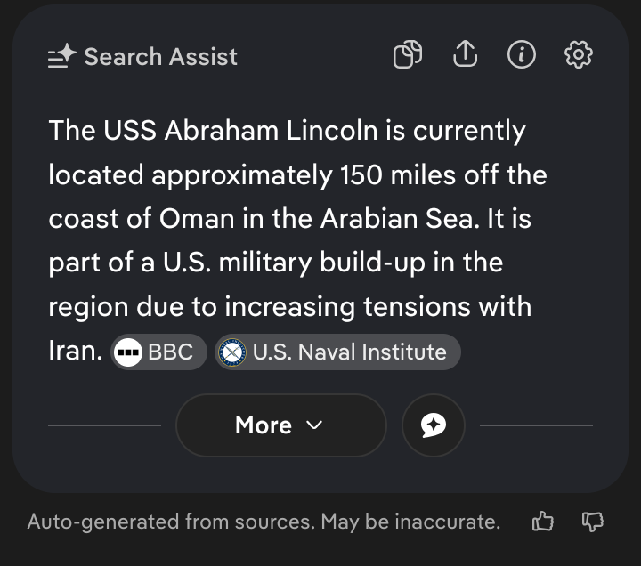Click the Search Assist title label
641x566 pixels.
click(161, 57)
